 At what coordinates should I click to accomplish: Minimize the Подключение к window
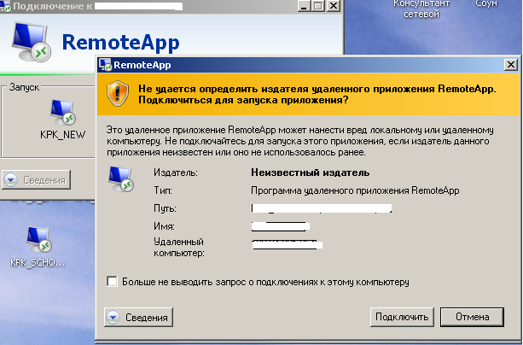pos(304,6)
